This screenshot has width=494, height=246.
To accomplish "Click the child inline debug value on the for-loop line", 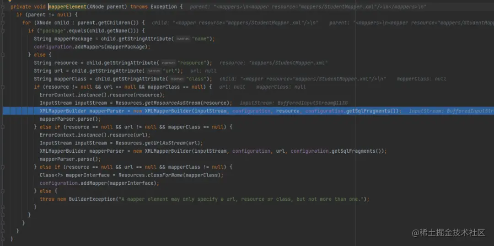I will [236, 23].
